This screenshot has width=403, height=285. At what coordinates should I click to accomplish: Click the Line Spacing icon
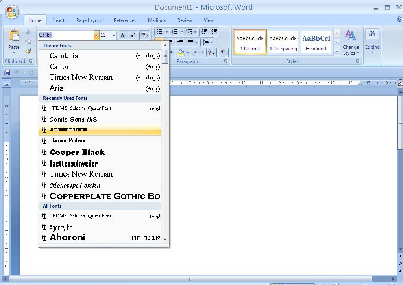click(205, 42)
